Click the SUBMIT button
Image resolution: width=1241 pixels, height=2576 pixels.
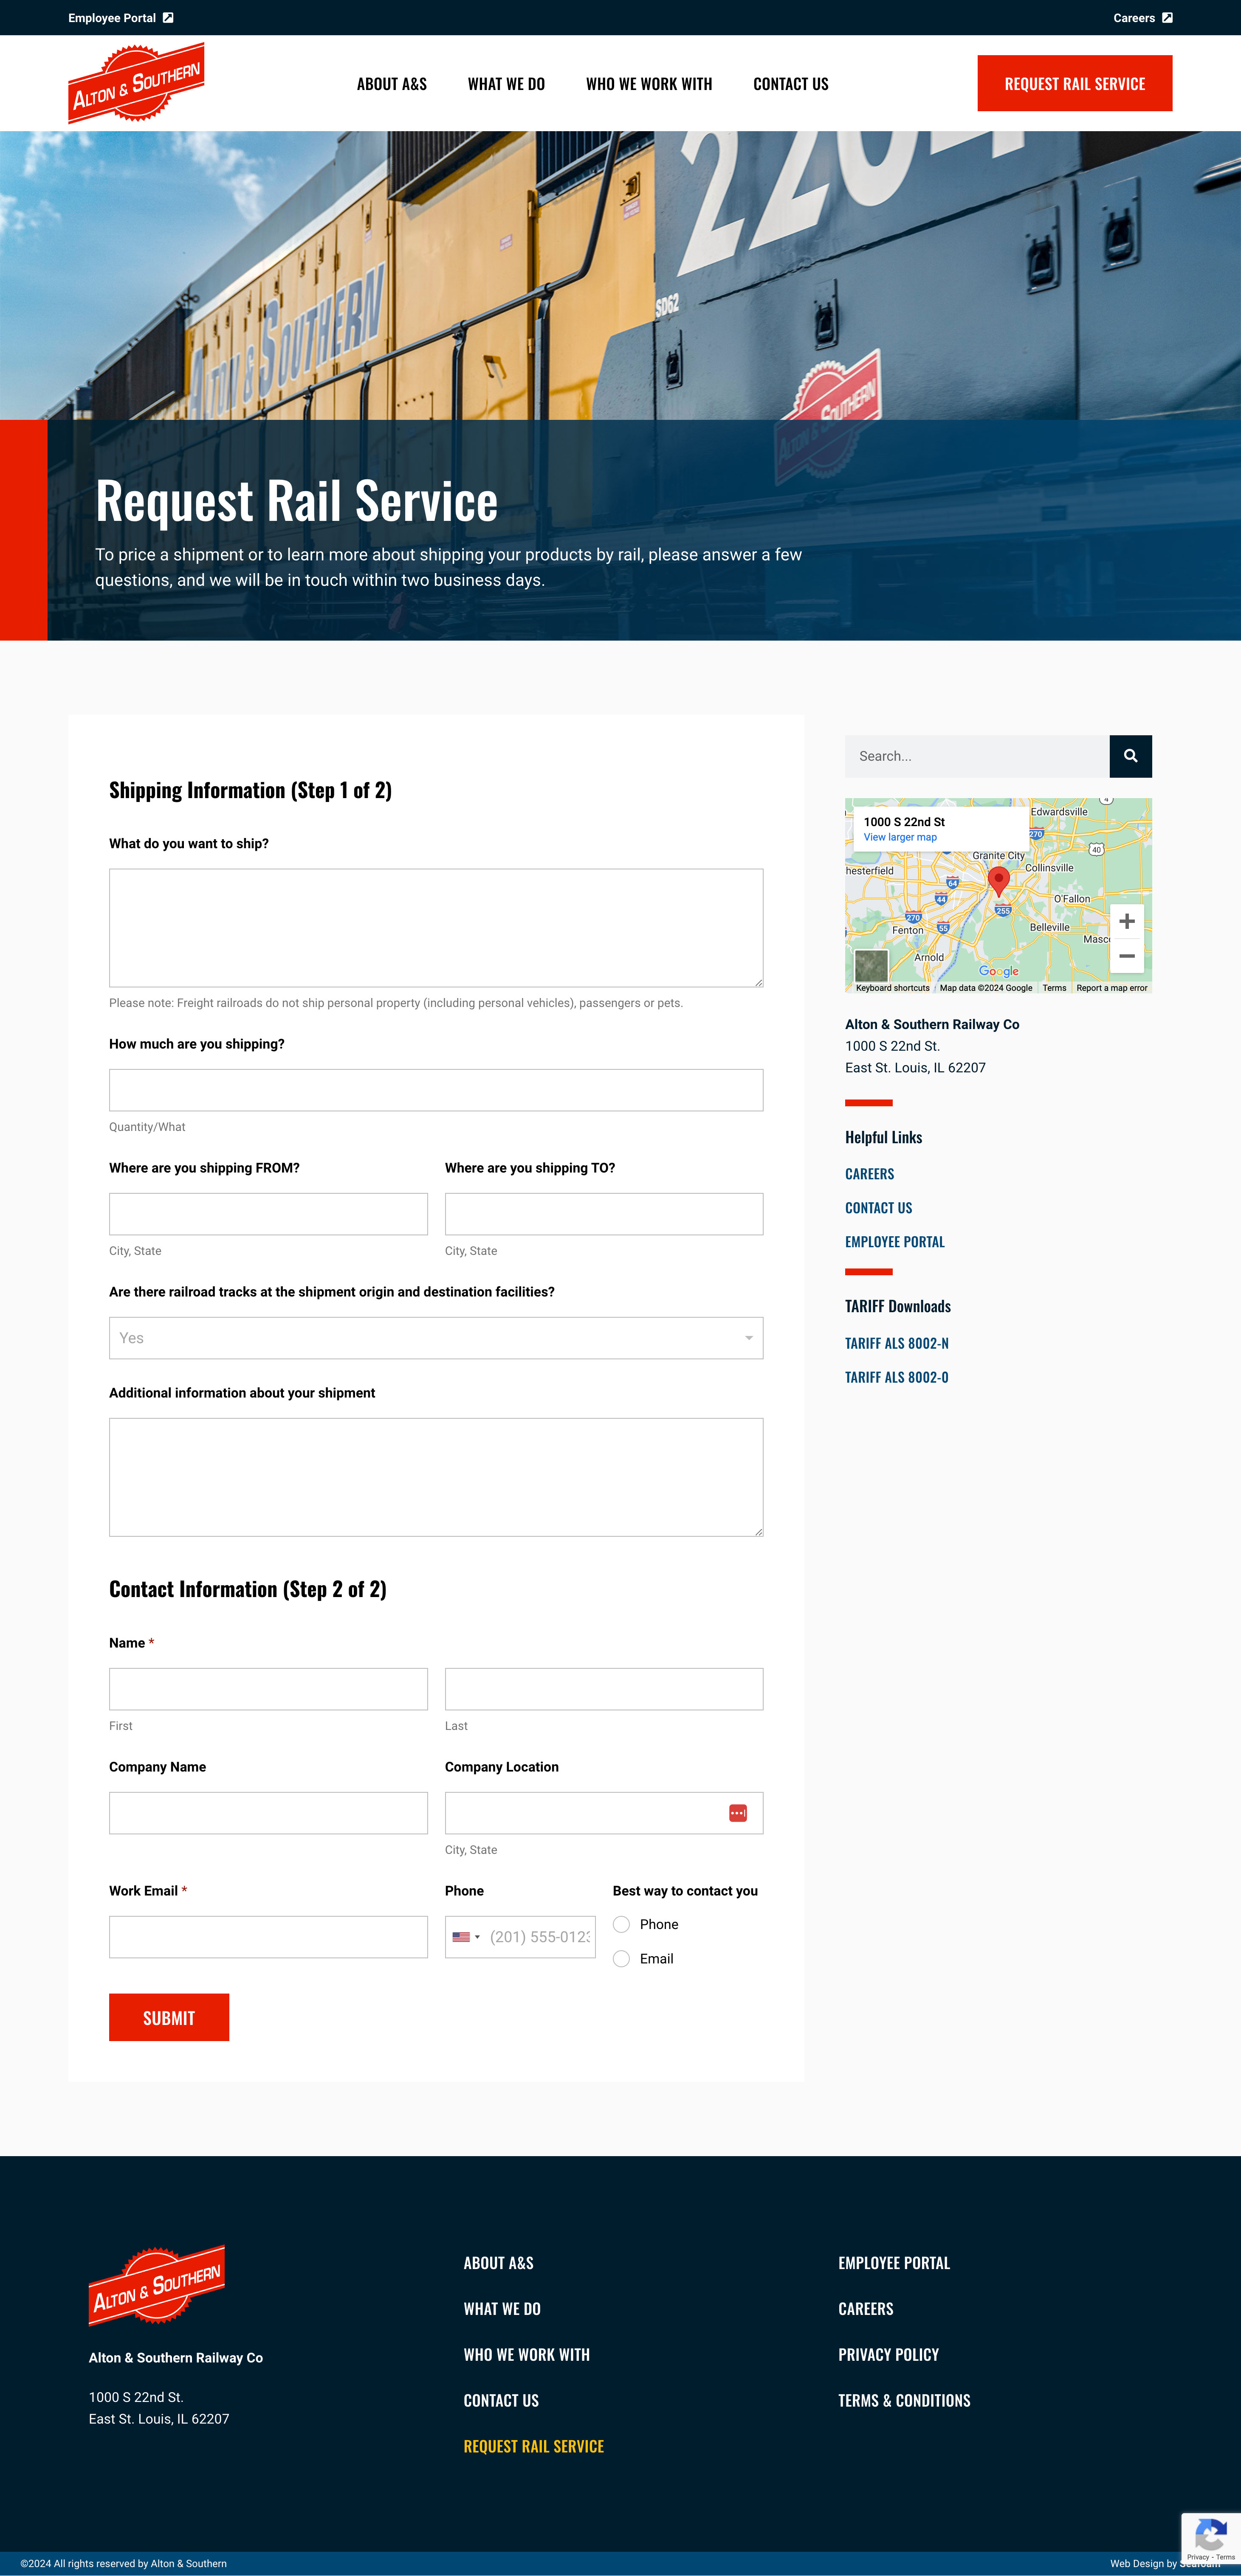point(169,2017)
